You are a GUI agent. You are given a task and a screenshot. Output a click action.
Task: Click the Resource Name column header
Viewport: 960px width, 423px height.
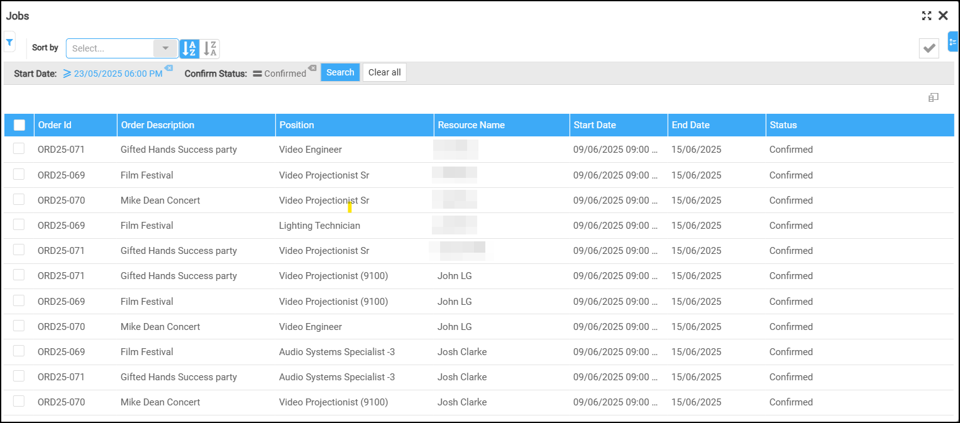pyautogui.click(x=472, y=125)
